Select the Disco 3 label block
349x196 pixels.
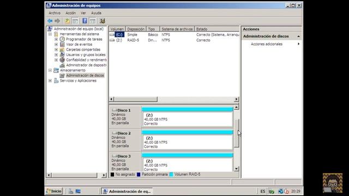pyautogui.click(x=125, y=162)
